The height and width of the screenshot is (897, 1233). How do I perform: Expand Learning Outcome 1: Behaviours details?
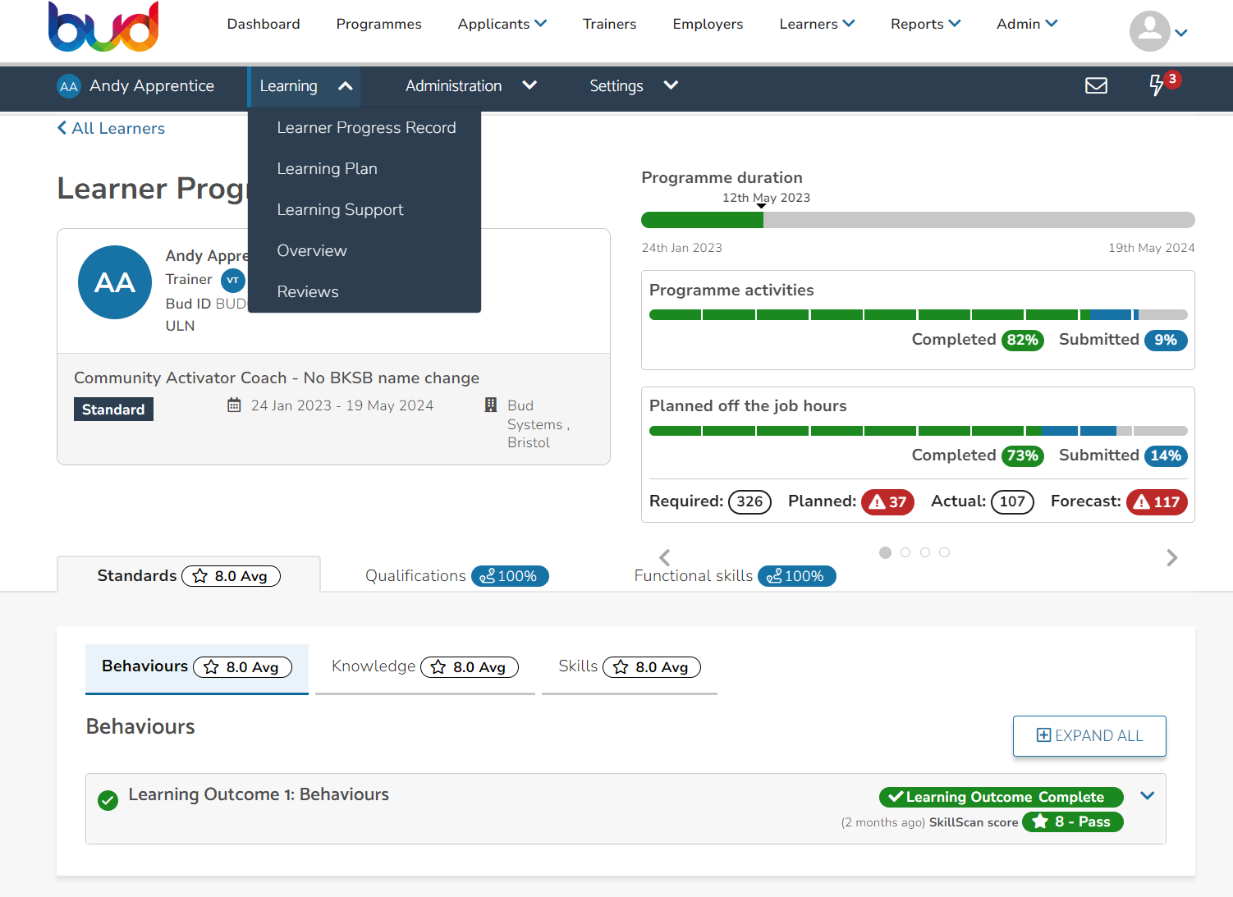coord(1147,795)
